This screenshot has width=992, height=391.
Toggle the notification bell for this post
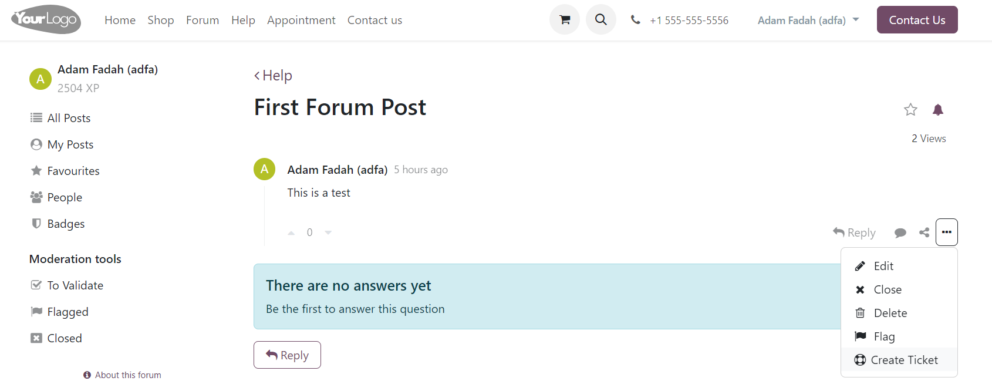[x=938, y=109]
